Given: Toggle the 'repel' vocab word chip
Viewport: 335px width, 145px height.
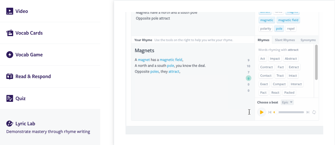Looking at the screenshot, I should [x=291, y=29].
